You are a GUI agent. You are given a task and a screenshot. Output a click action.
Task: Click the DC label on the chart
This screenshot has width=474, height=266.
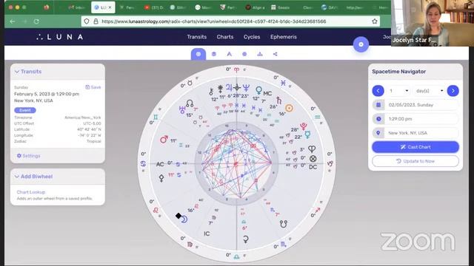pyautogui.click(x=313, y=167)
